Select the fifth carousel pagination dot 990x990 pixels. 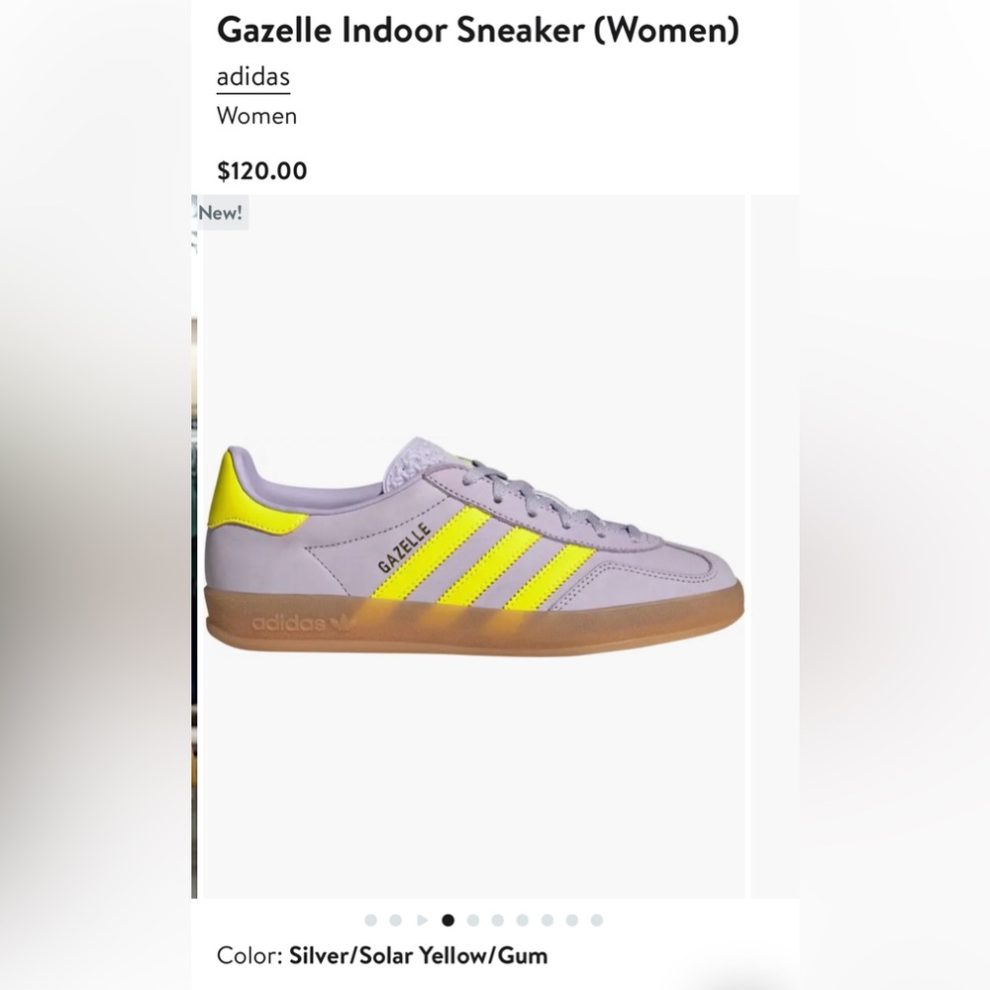[x=495, y=920]
